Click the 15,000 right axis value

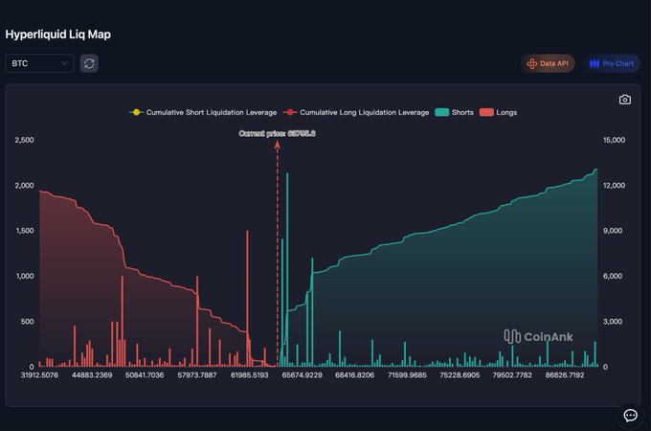pos(614,140)
